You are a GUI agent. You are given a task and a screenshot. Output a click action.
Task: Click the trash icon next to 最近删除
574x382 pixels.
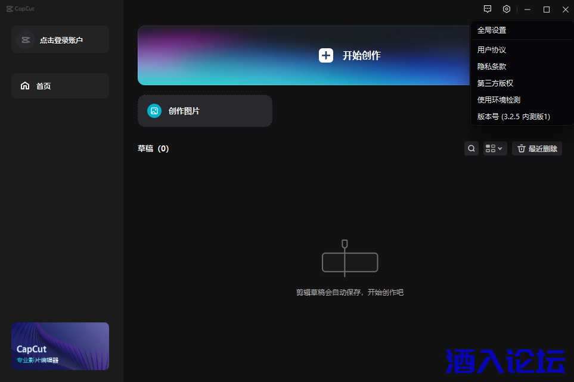point(521,148)
